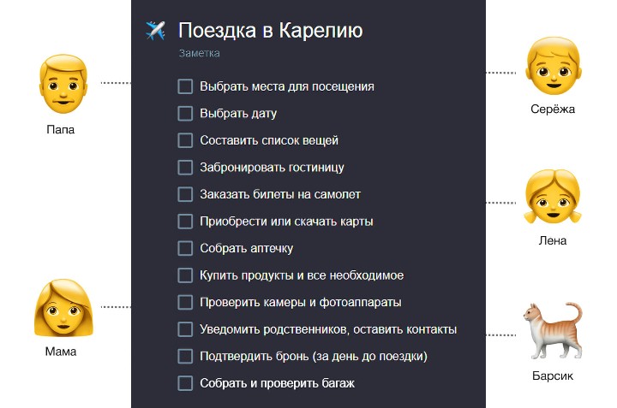The height and width of the screenshot is (408, 617).
Task: Click the Серёжа avatar
Action: click(x=549, y=67)
